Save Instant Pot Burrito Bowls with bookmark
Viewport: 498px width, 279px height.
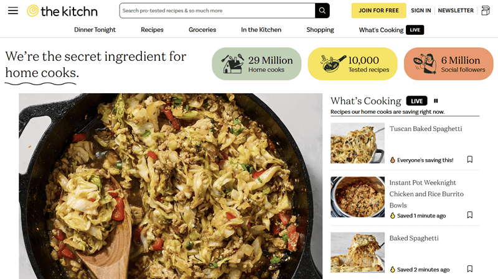[x=470, y=215]
